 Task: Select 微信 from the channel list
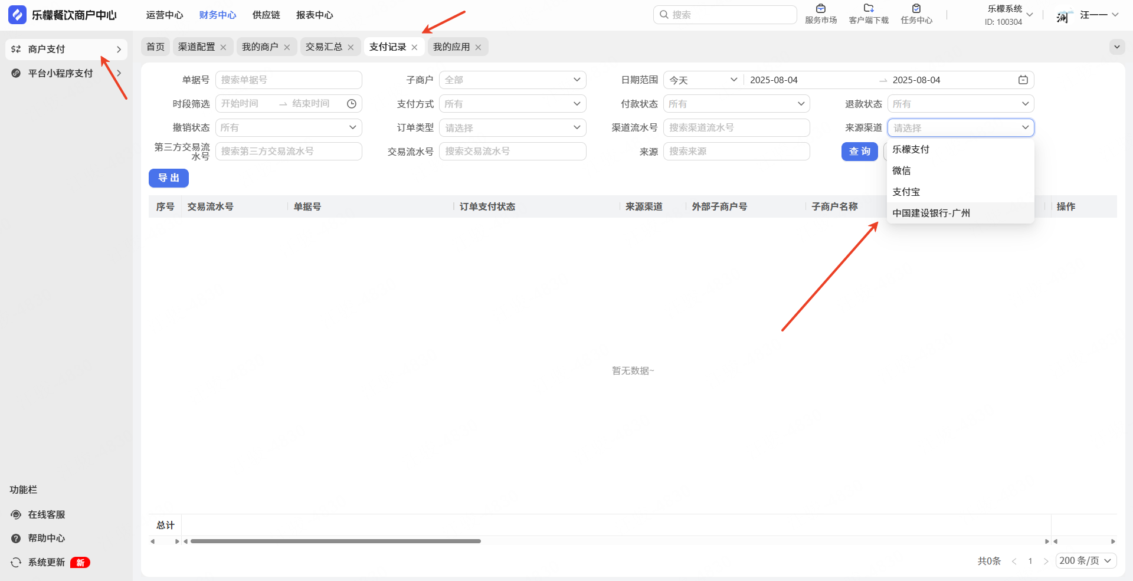click(x=961, y=170)
